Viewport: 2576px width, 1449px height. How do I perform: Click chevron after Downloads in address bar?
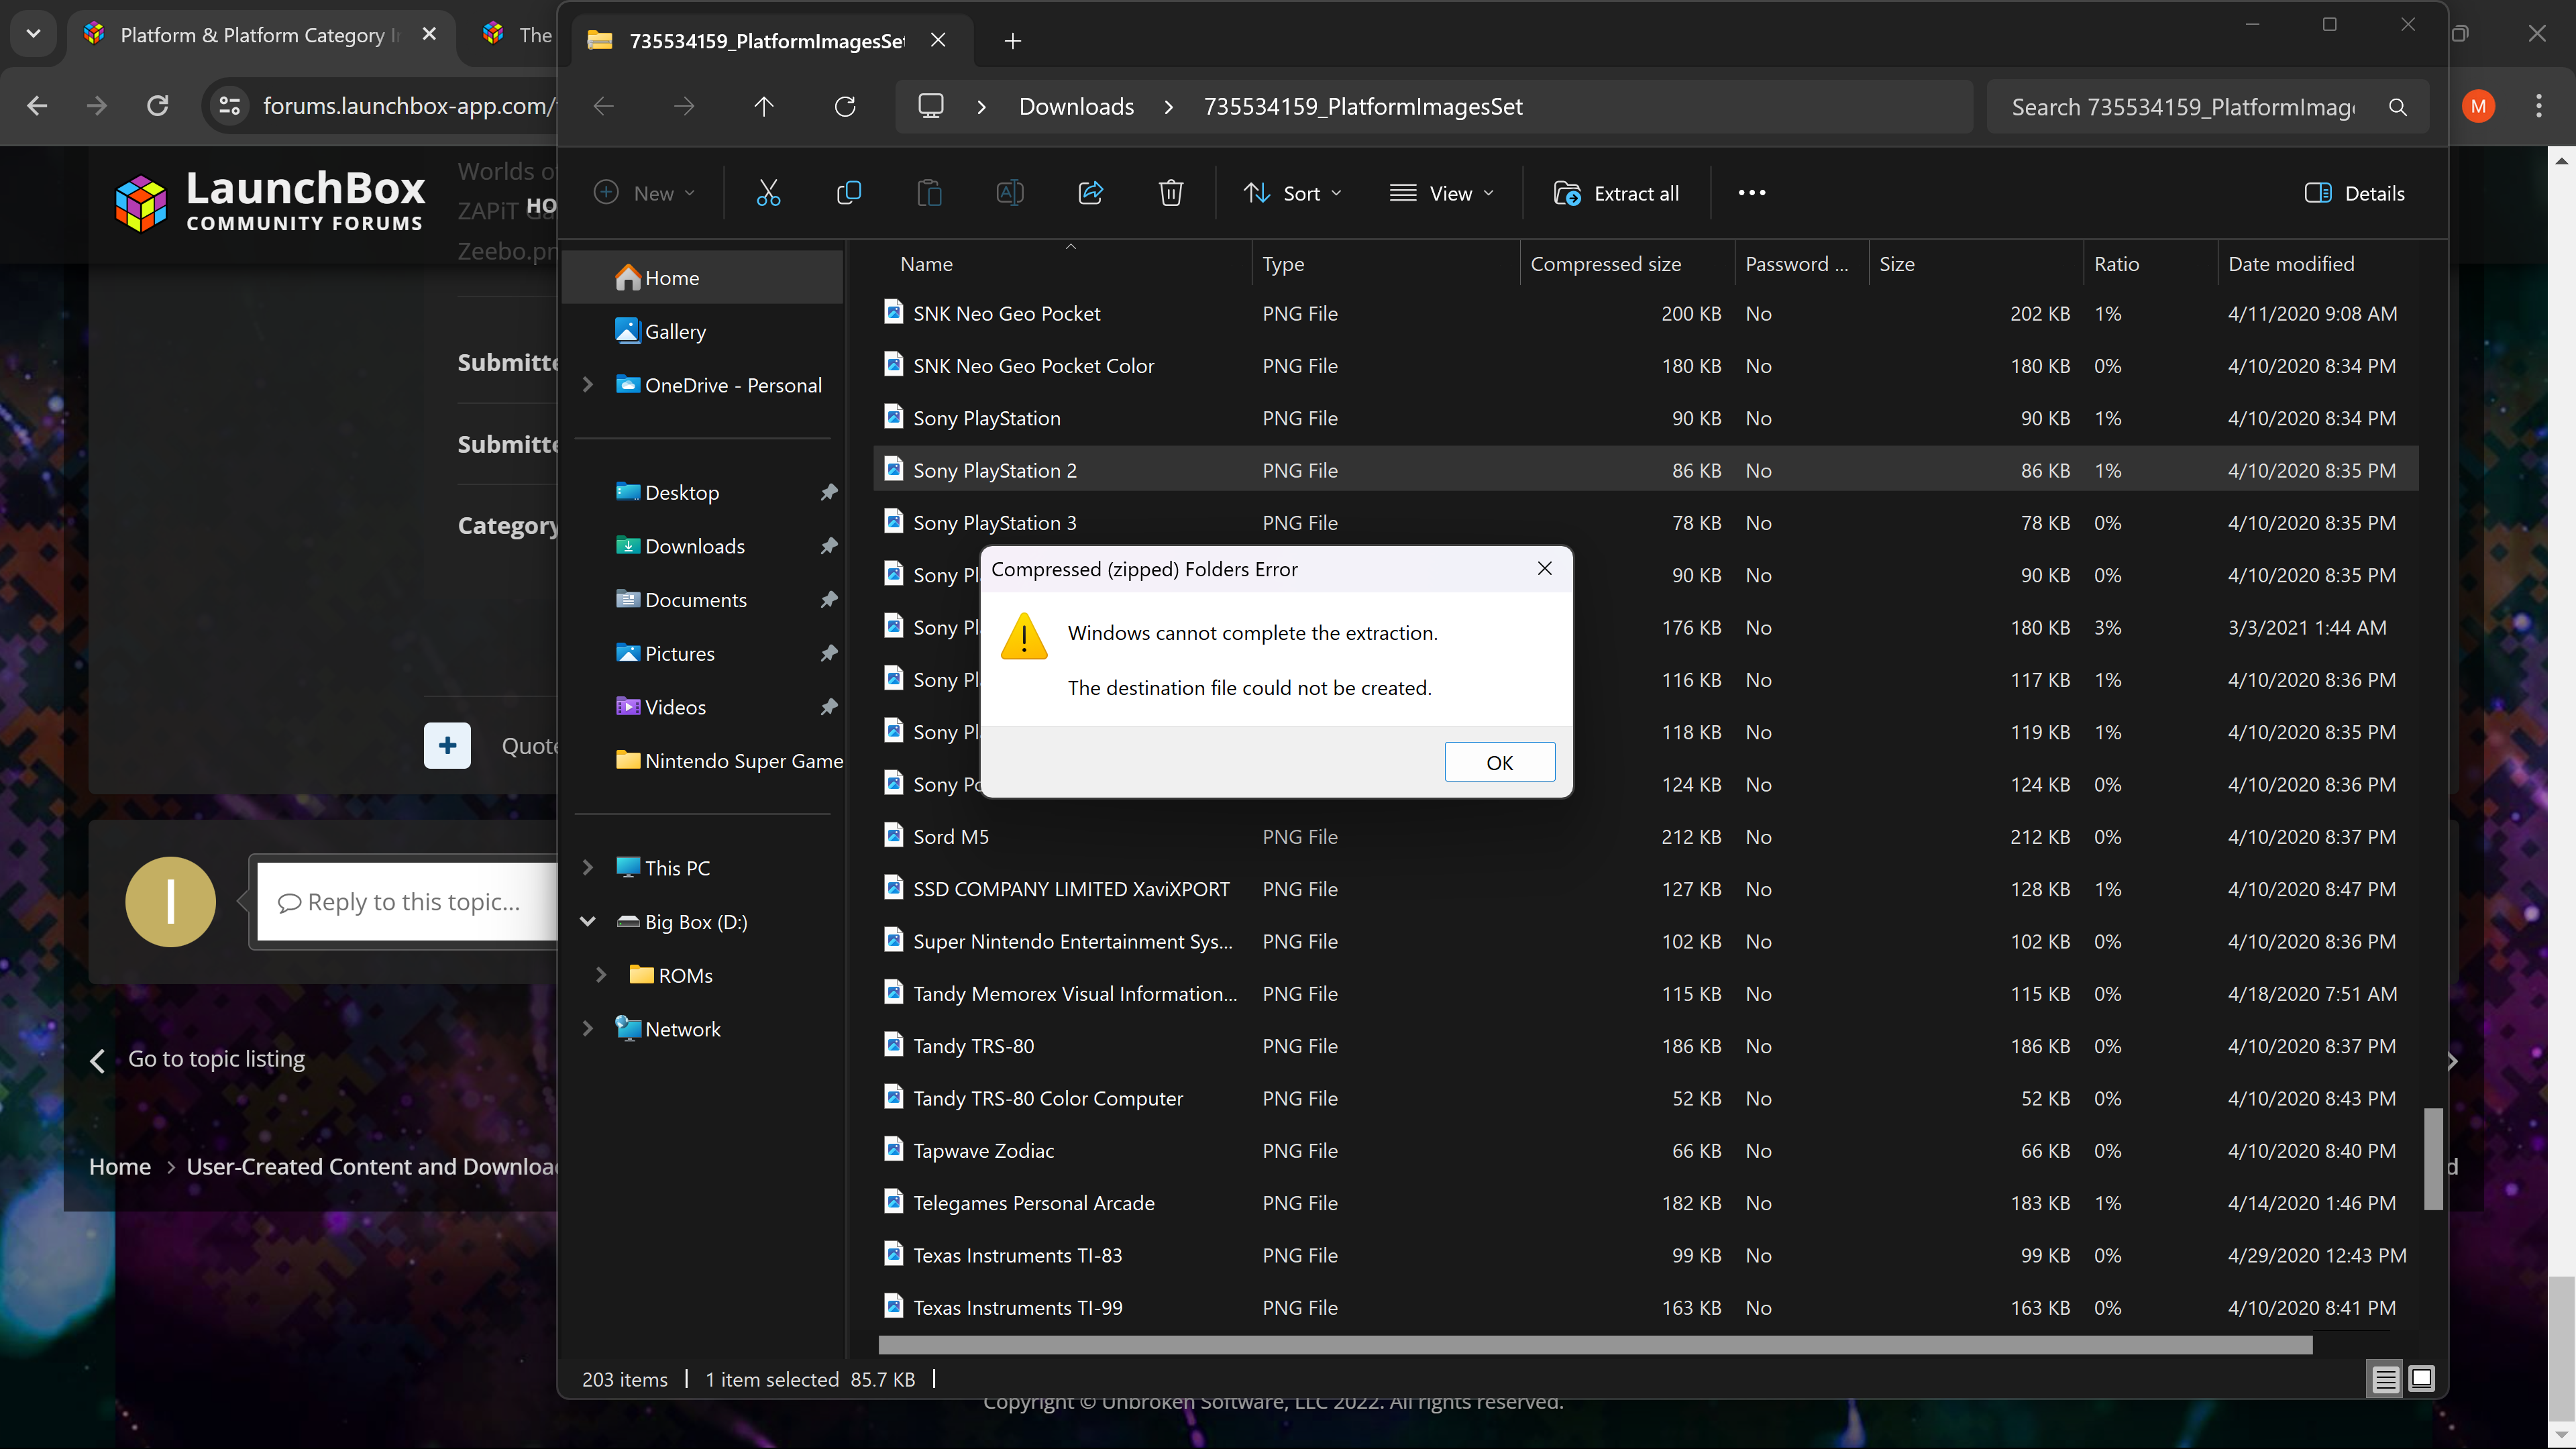click(1168, 107)
